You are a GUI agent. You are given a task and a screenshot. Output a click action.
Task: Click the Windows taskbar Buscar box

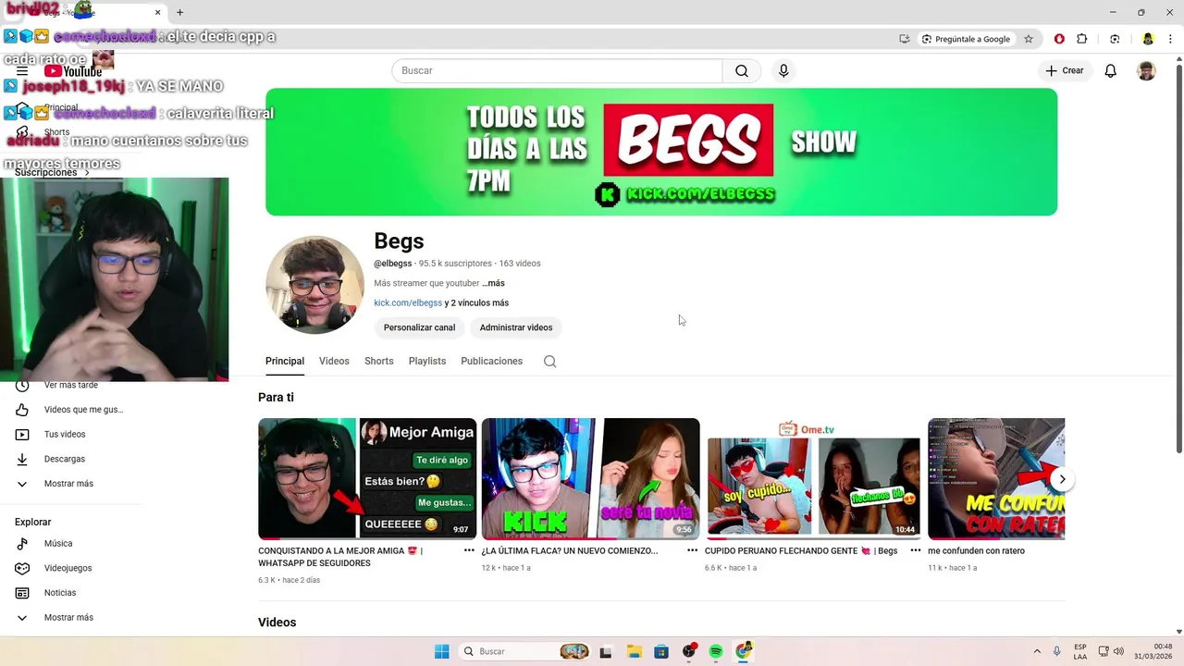point(525,651)
